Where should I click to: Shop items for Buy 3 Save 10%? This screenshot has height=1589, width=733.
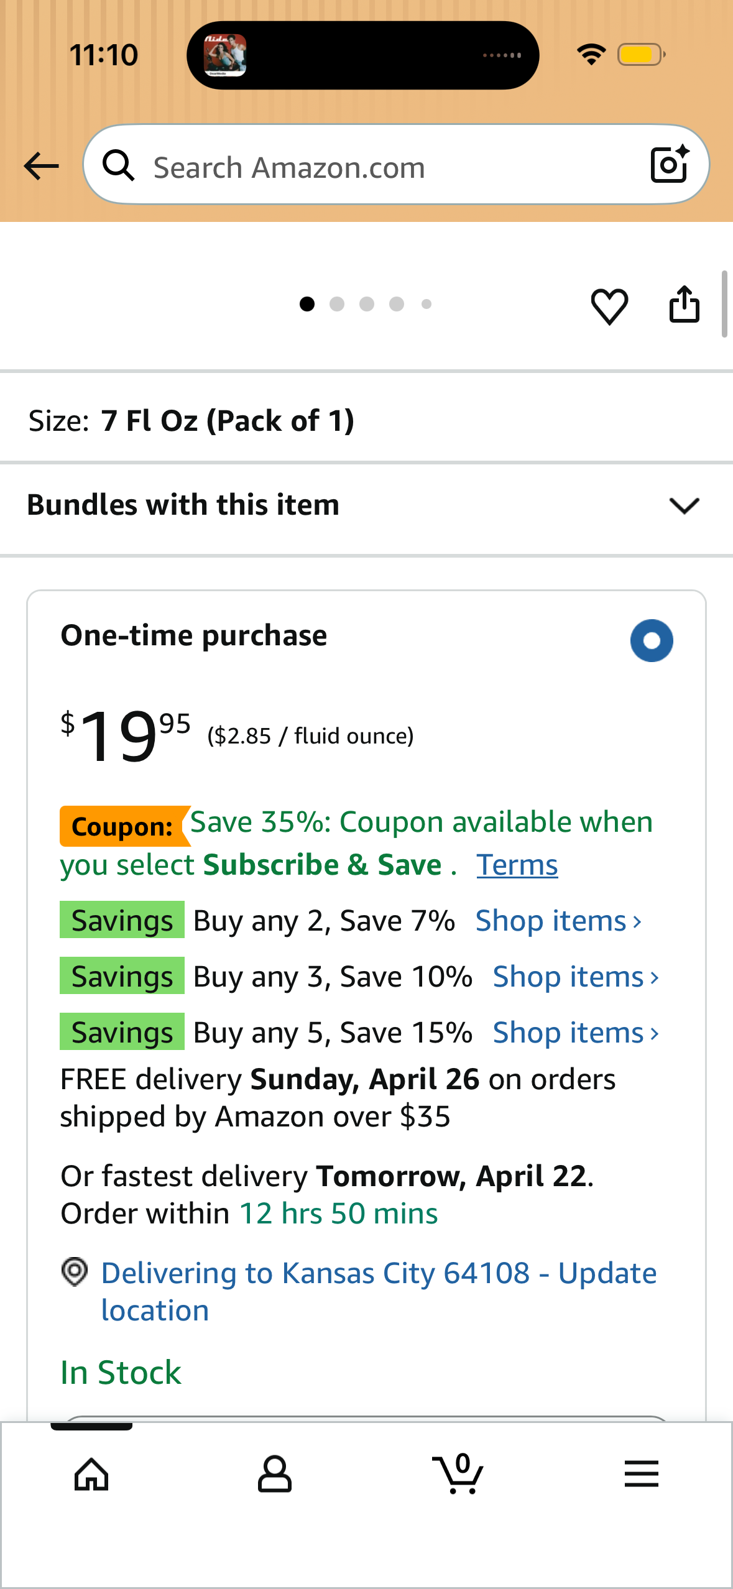pyautogui.click(x=576, y=977)
